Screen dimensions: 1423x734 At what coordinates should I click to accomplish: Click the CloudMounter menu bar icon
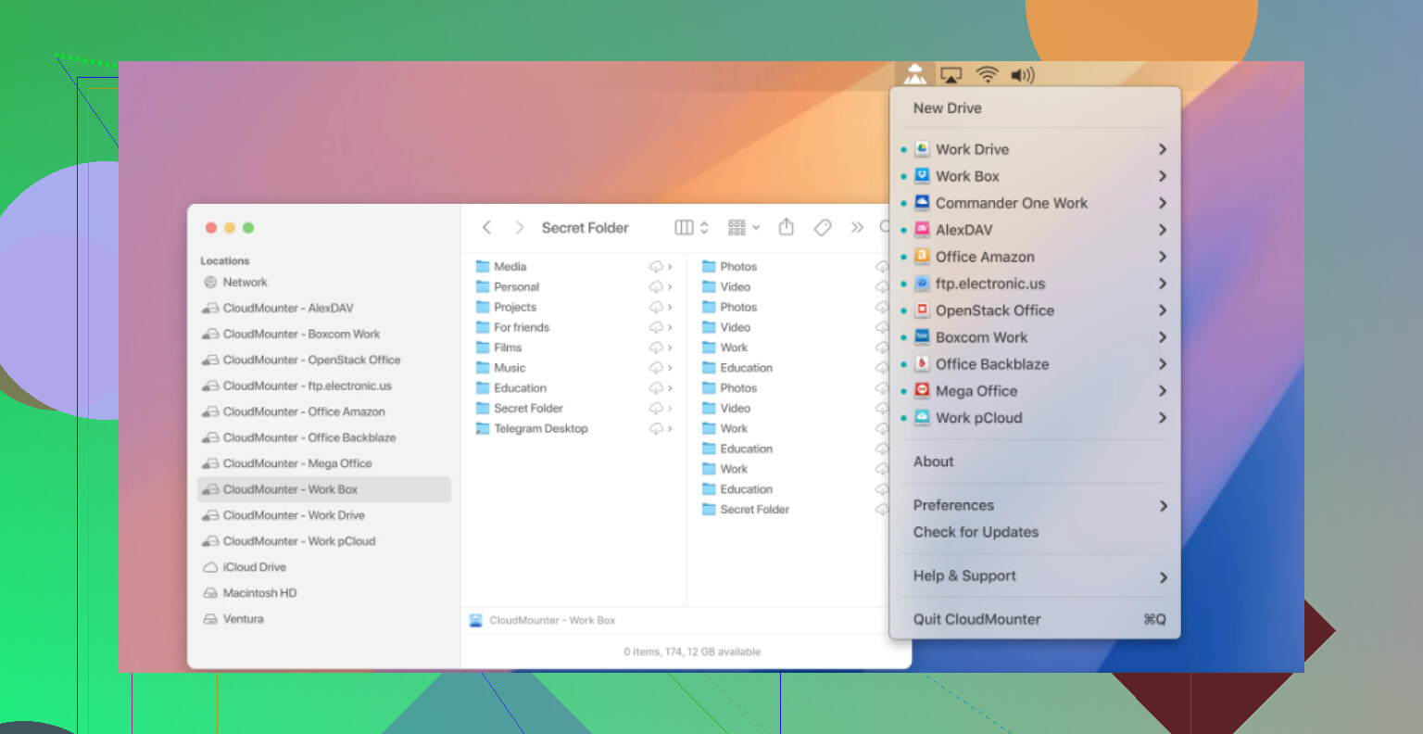point(915,75)
